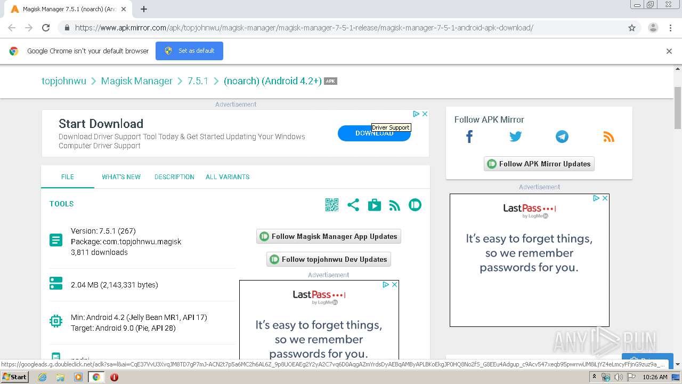Open APK Mirror RSS feed icon
This screenshot has height=384, width=682.
tap(608, 137)
